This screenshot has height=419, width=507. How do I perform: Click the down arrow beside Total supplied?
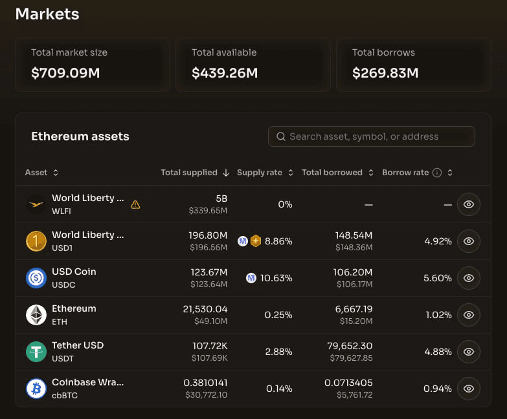[x=226, y=173]
